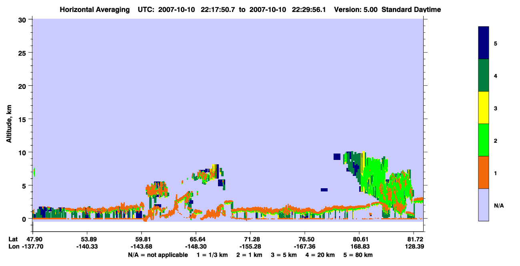Click the 'N/A = not applicable' legend text
The image size is (520, 266).
(158, 255)
